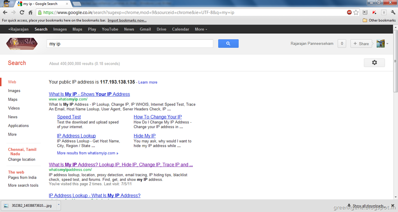Open the downloaded 302382_14038873610 jpg file
Image resolution: width=398 pixels, height=212 pixels.
(x=29, y=205)
